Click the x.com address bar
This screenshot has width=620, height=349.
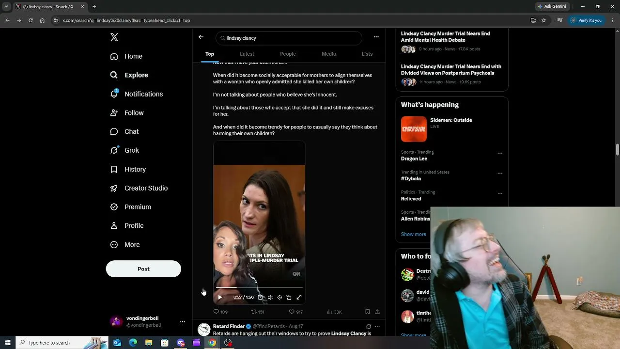291,20
